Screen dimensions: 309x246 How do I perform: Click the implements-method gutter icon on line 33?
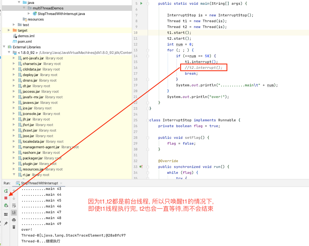141,167
